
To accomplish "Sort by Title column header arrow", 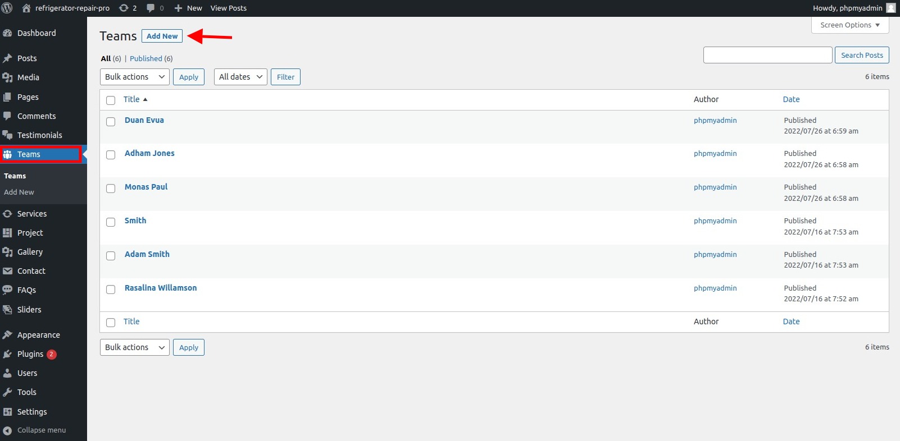I will pyautogui.click(x=145, y=99).
